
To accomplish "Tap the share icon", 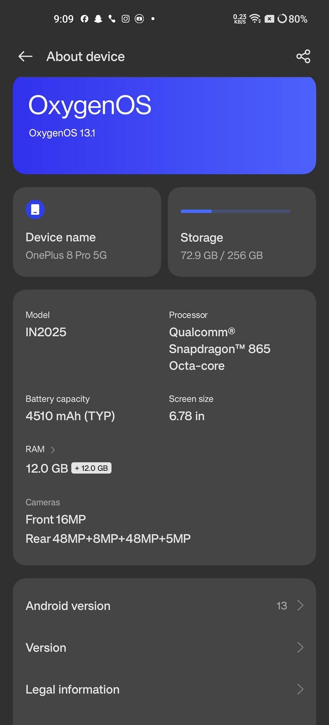I will click(303, 56).
